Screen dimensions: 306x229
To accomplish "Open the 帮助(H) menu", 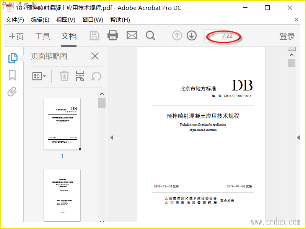I will coord(120,20).
